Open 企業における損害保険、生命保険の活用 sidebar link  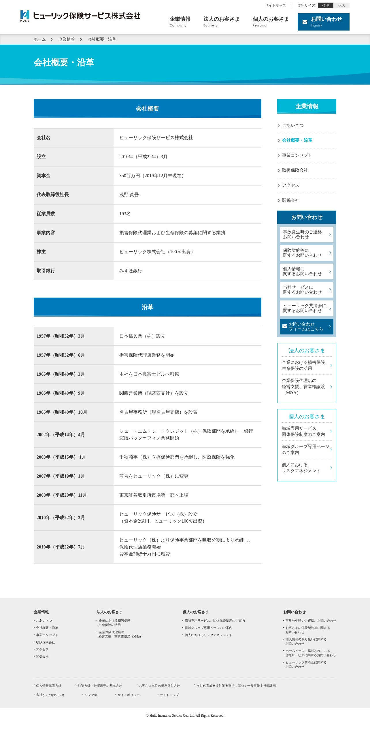pos(307,366)
